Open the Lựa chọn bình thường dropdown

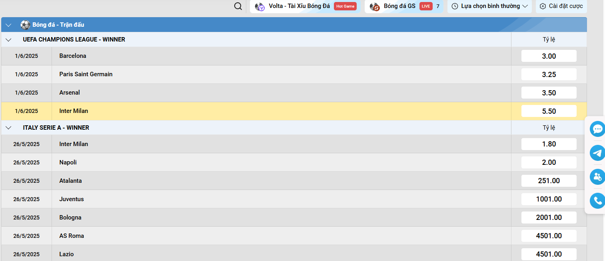tap(489, 6)
